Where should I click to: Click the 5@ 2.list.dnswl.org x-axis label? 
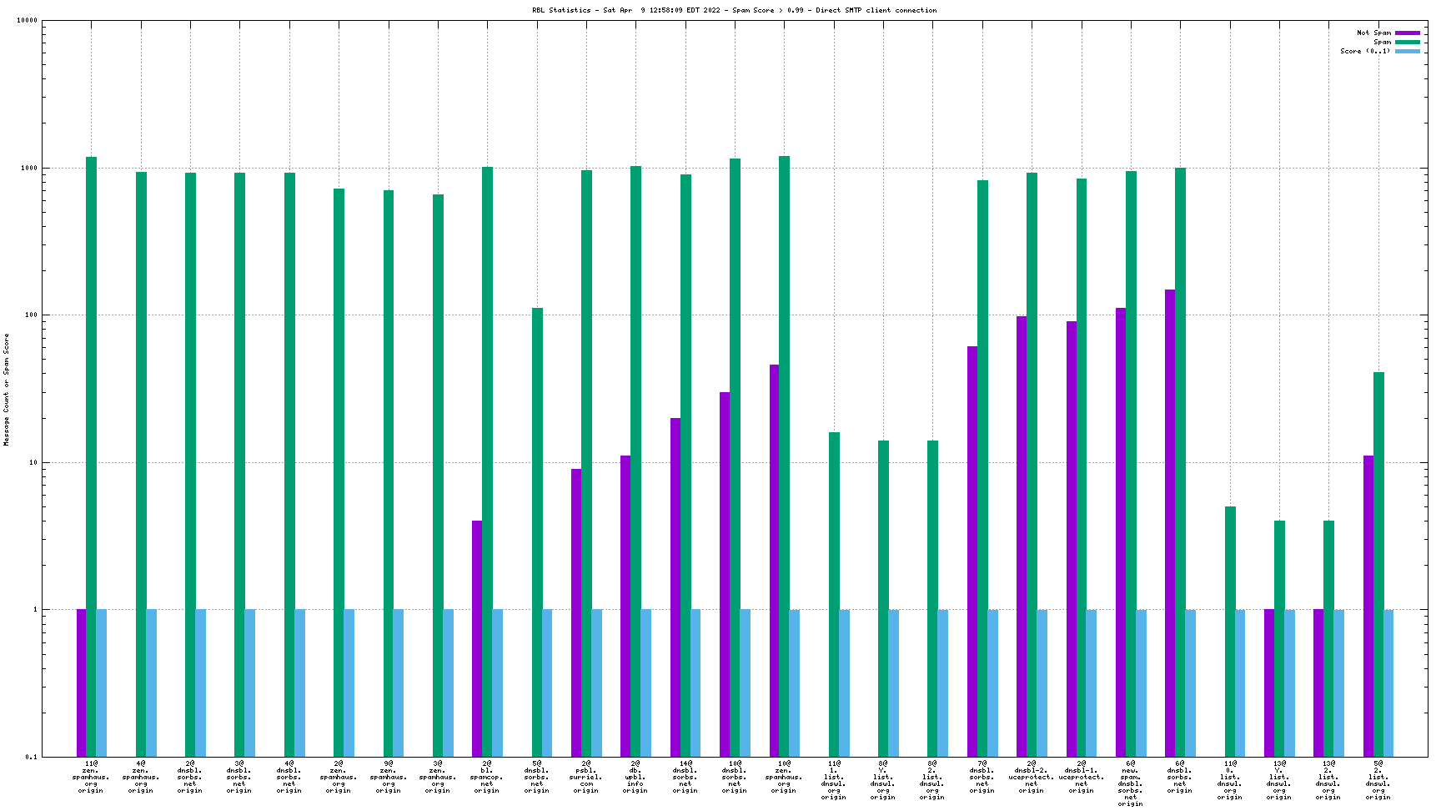[1378, 780]
